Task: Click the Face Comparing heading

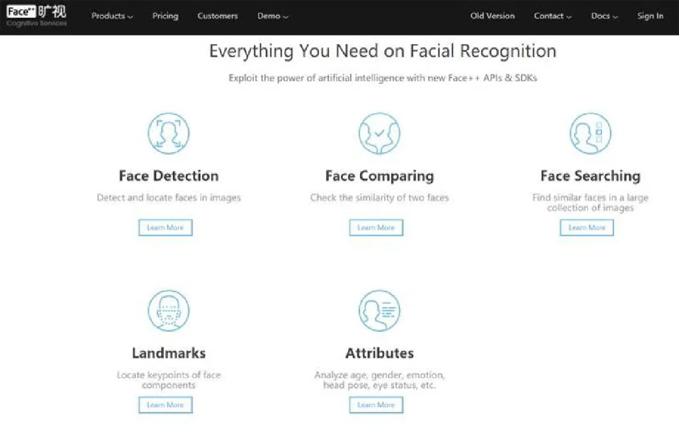Action: point(379,176)
